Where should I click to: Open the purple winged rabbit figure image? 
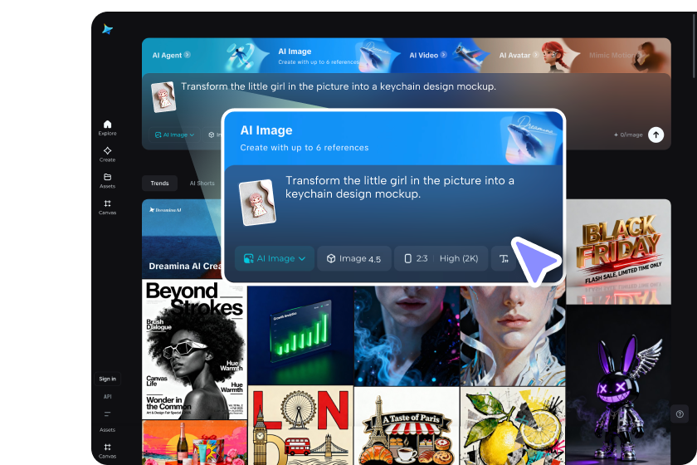(x=618, y=385)
